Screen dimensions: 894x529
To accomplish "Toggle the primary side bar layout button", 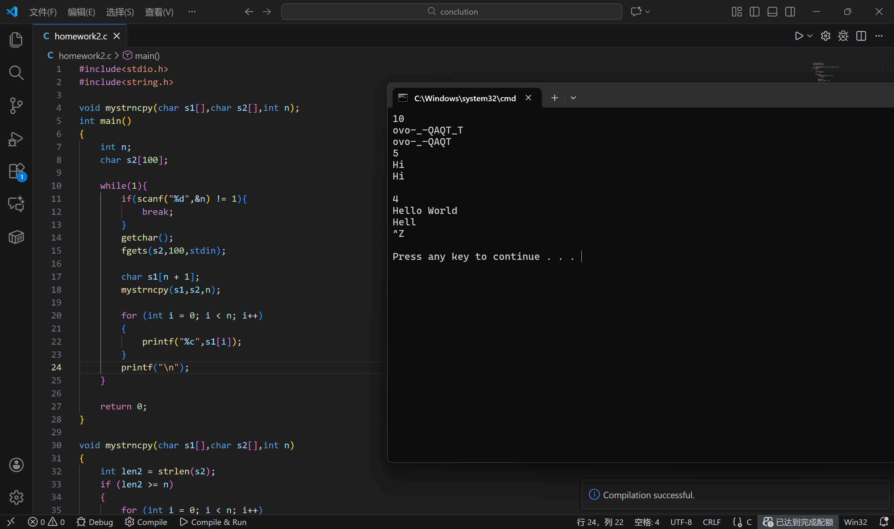I will click(754, 12).
